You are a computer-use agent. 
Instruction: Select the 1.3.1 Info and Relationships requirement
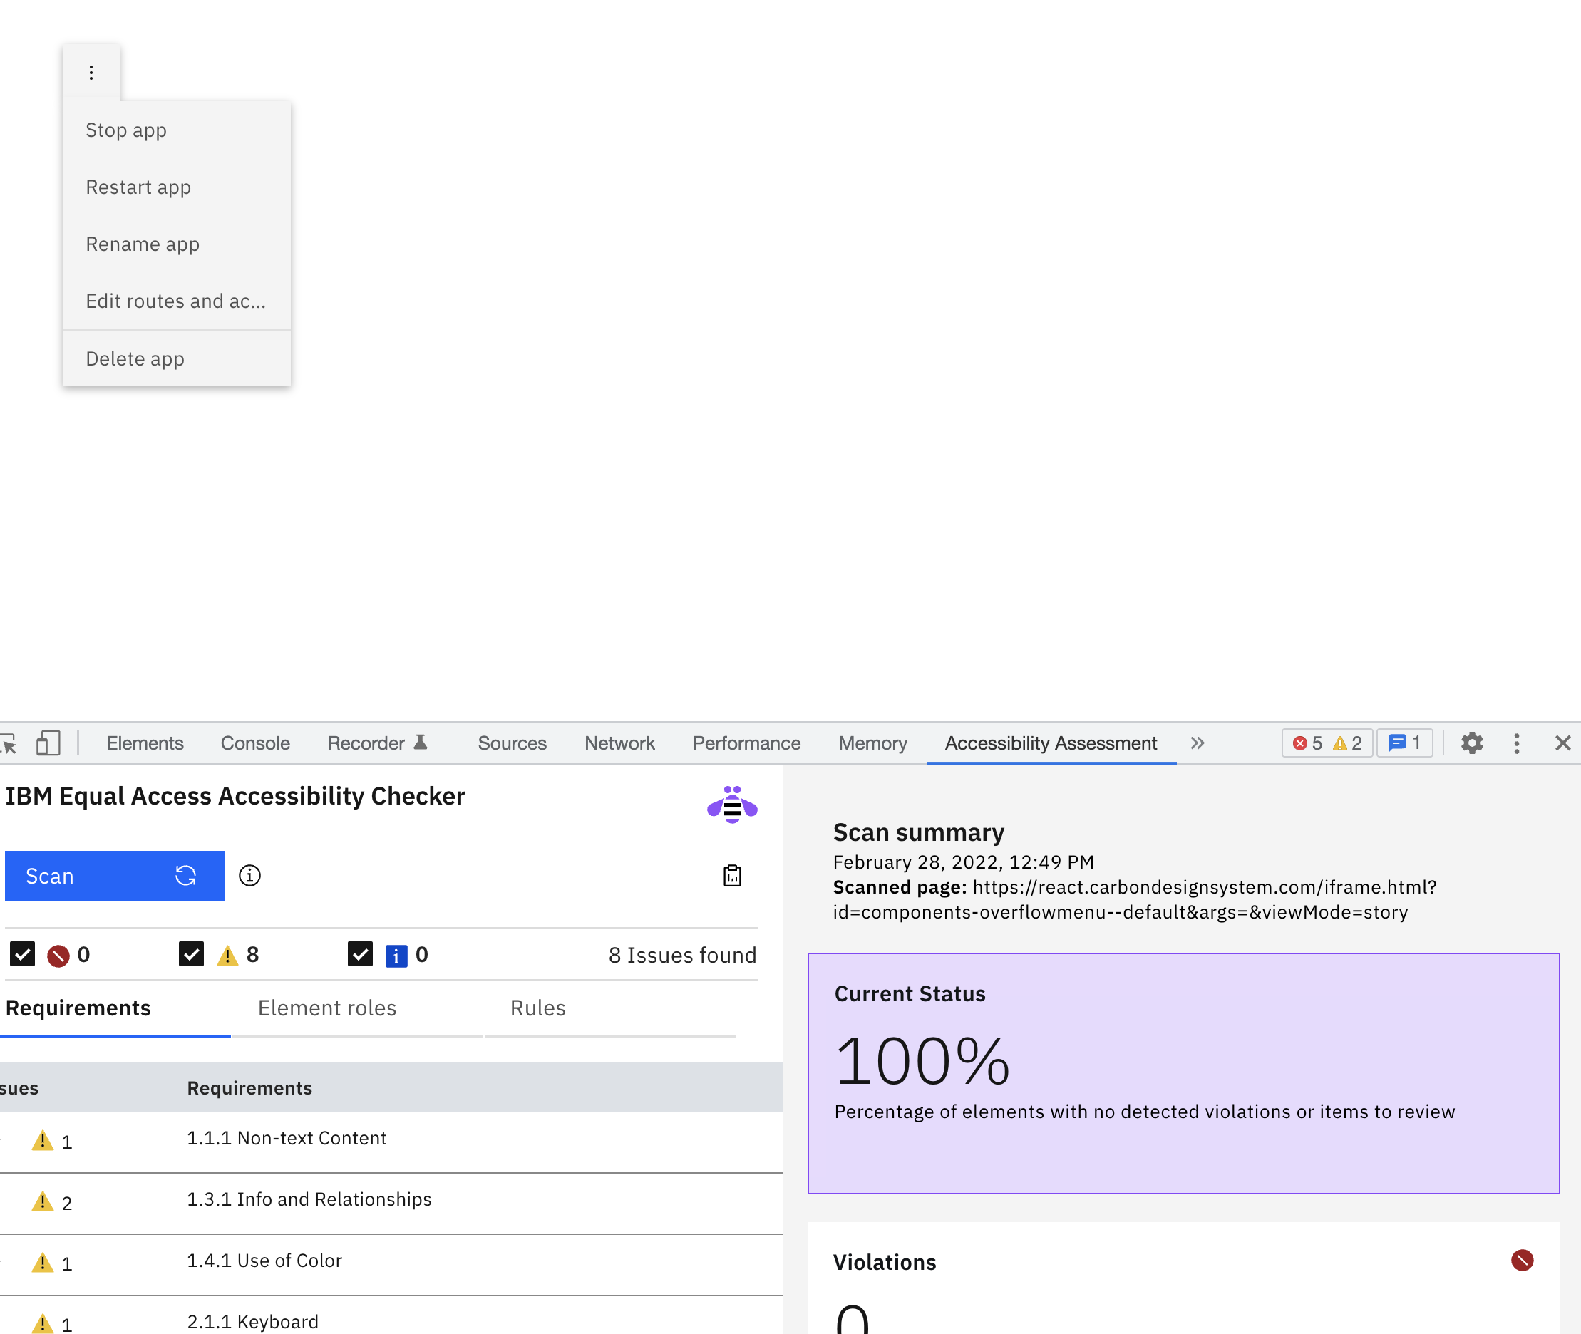tap(309, 1199)
